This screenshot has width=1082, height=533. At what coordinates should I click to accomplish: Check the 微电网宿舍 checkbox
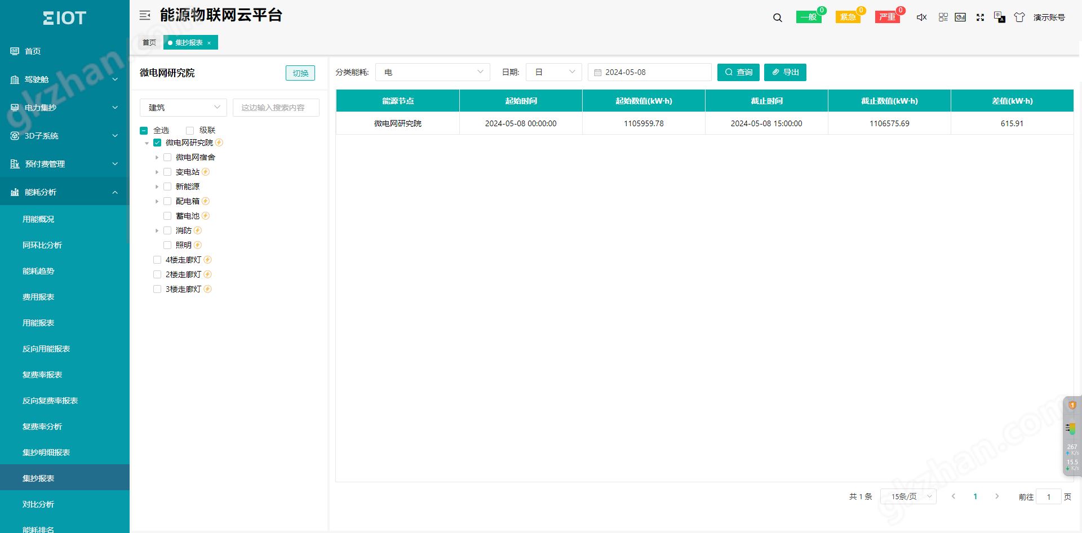click(x=167, y=157)
